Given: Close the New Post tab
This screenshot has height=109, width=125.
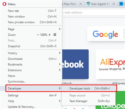Looking at the screenshot, I should [x=80, y=4].
